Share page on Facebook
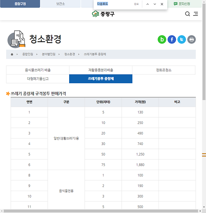 172,40
